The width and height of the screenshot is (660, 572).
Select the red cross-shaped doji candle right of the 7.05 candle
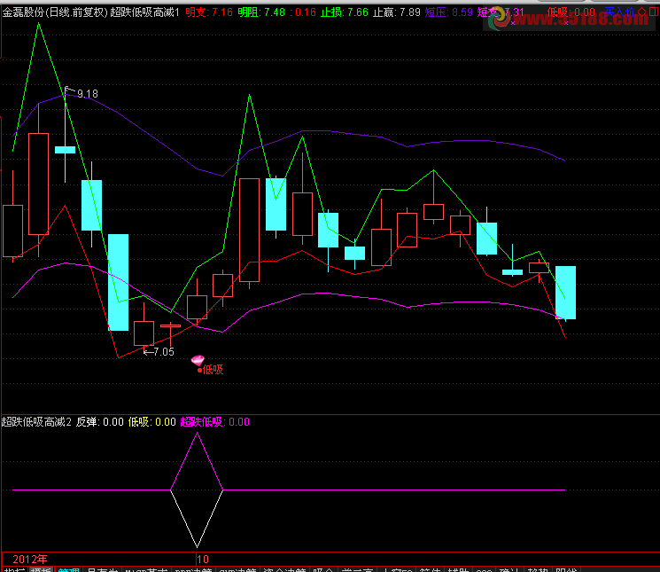pos(170,326)
